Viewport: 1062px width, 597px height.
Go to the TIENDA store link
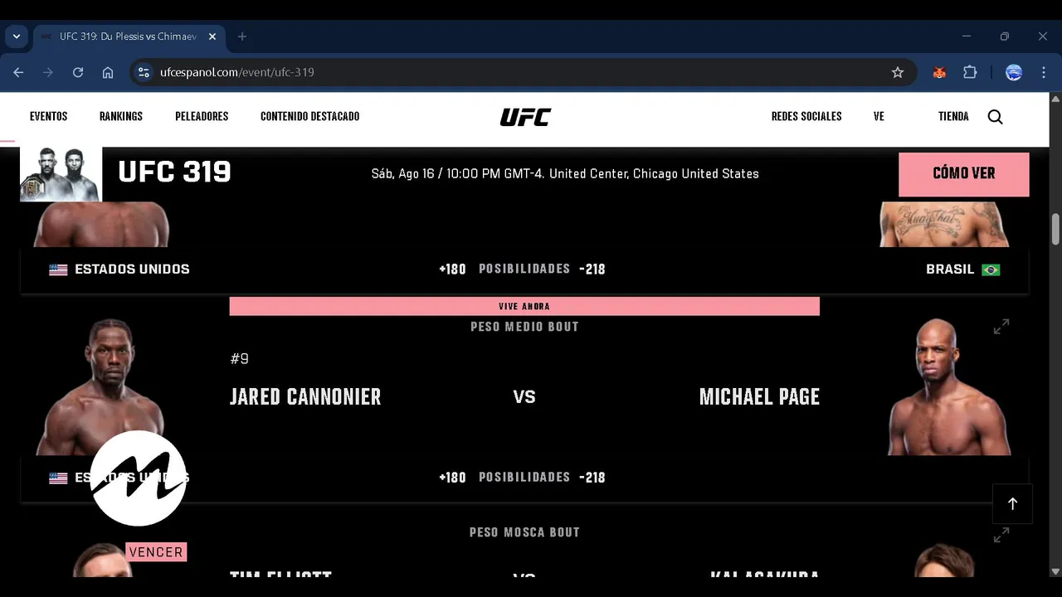pyautogui.click(x=953, y=116)
